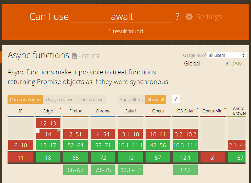Select the Safari 10.1-11.1 cell
This screenshot has width=251, height=183.
click(130, 145)
